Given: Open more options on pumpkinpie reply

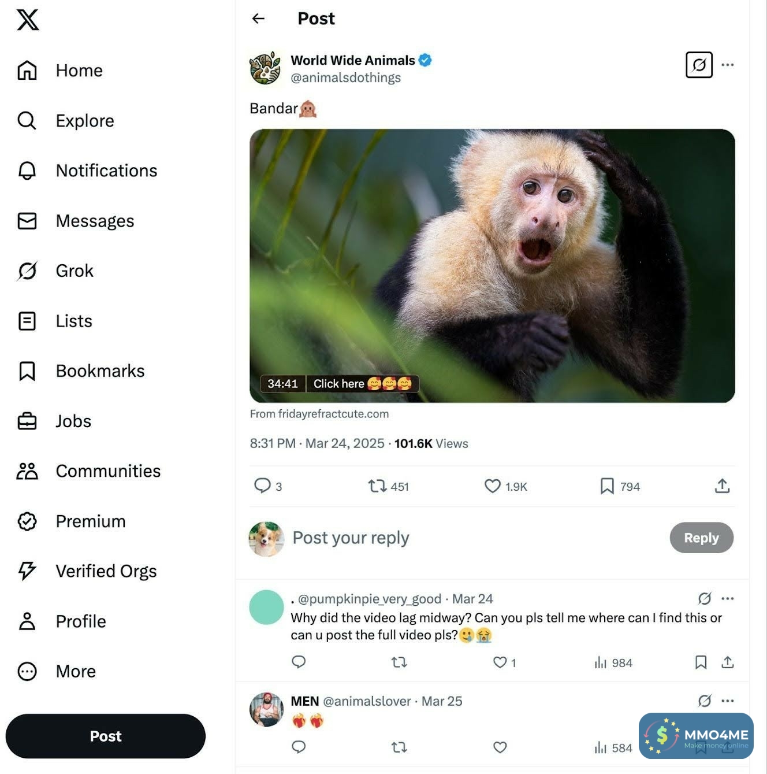Looking at the screenshot, I should [728, 598].
